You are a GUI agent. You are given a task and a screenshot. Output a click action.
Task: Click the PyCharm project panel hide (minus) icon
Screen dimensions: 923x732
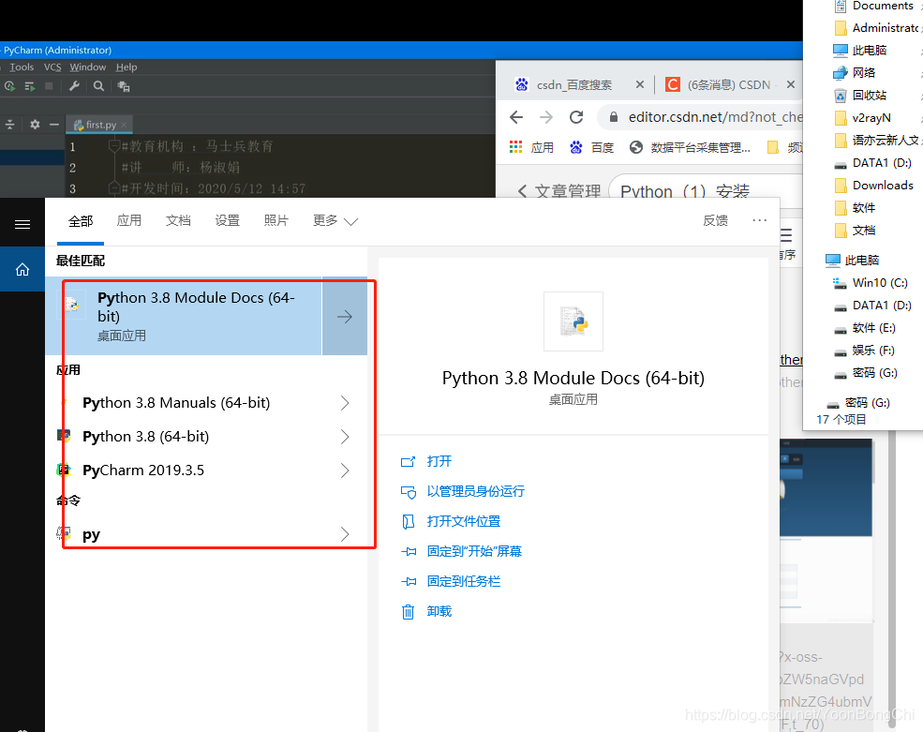[54, 125]
